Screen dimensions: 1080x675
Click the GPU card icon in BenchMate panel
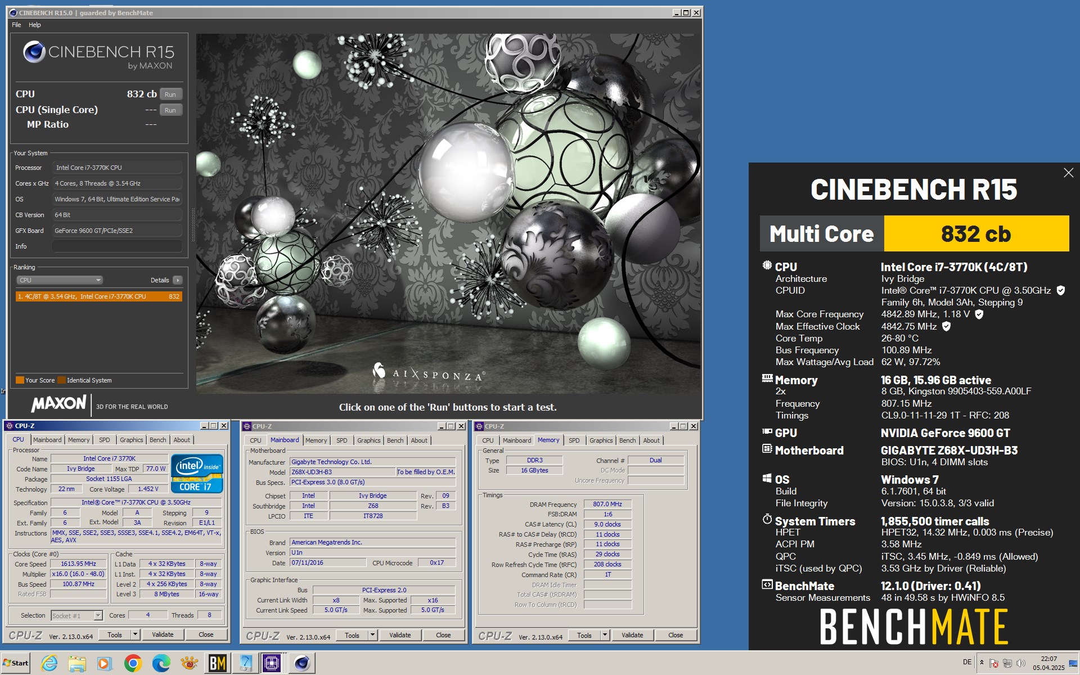(767, 432)
